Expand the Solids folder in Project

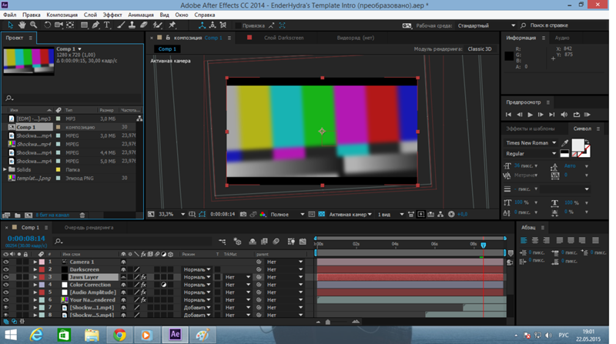[x=5, y=169]
